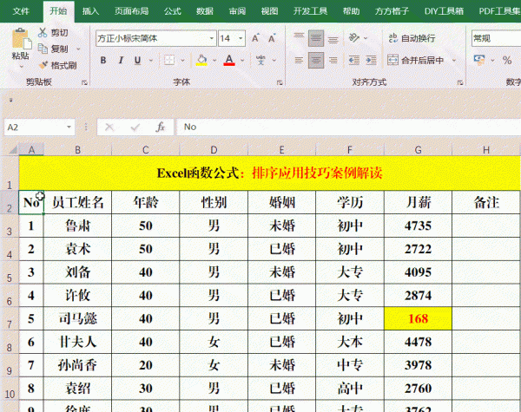
Task: Increase font size with larger A icon
Action: 255,38
